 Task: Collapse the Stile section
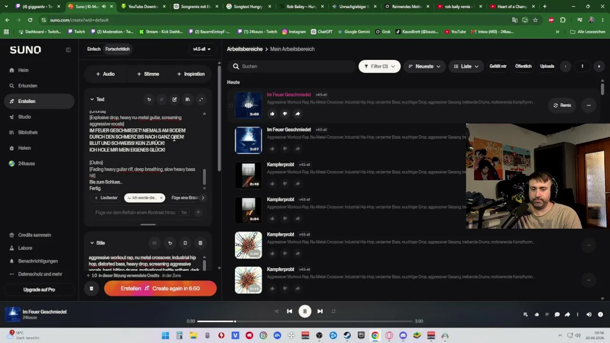click(92, 243)
